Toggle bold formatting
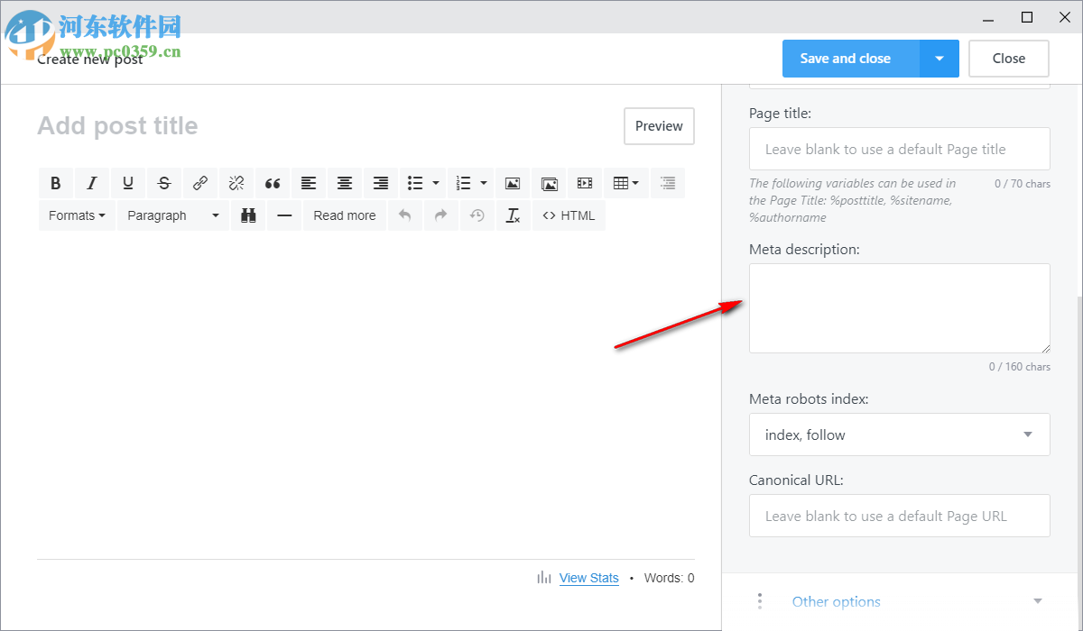Viewport: 1083px width, 631px height. pos(56,183)
